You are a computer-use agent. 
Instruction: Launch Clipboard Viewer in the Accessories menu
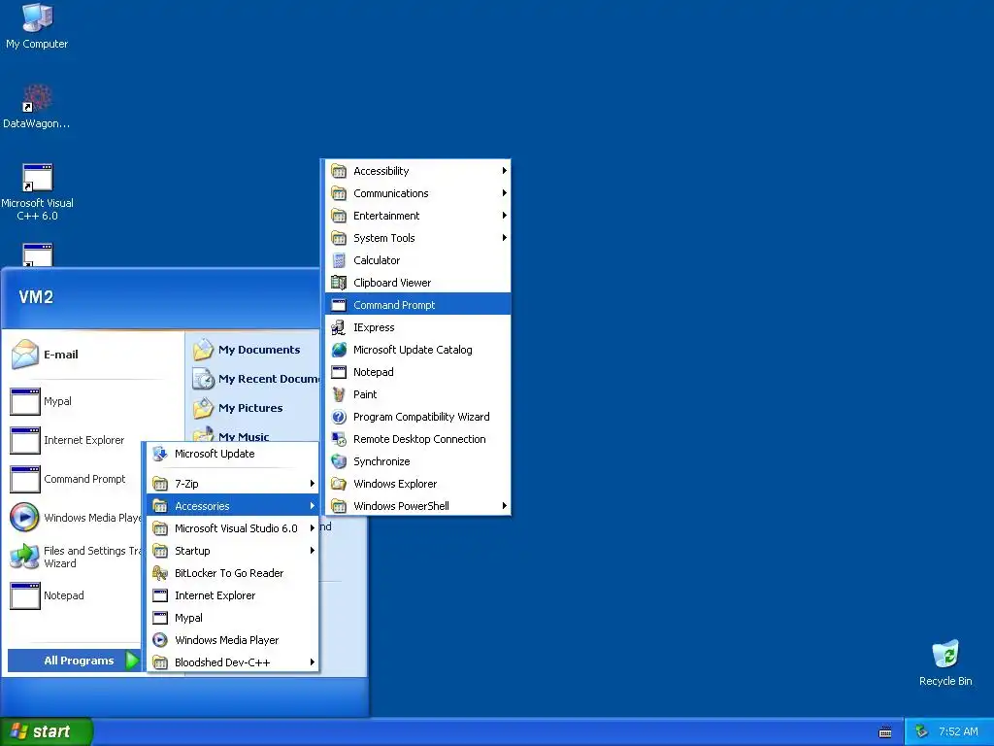coord(417,283)
